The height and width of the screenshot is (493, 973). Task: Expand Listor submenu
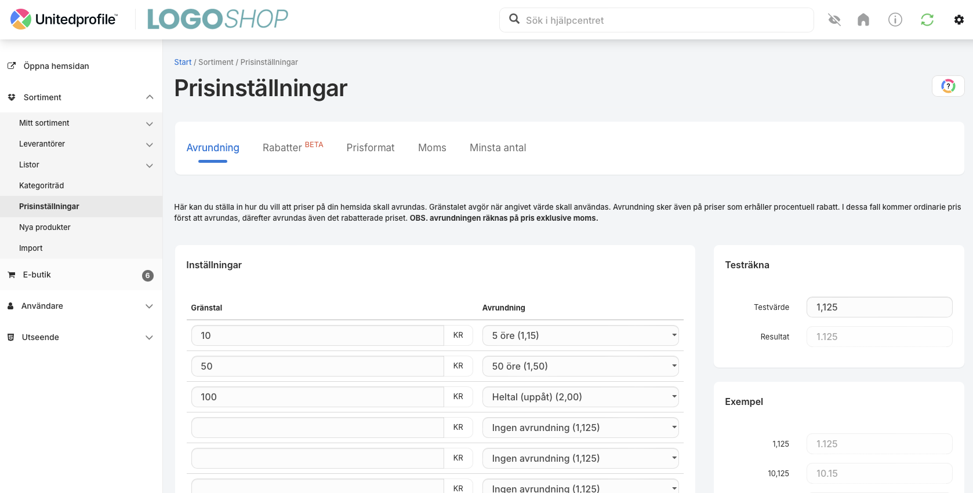[150, 165]
